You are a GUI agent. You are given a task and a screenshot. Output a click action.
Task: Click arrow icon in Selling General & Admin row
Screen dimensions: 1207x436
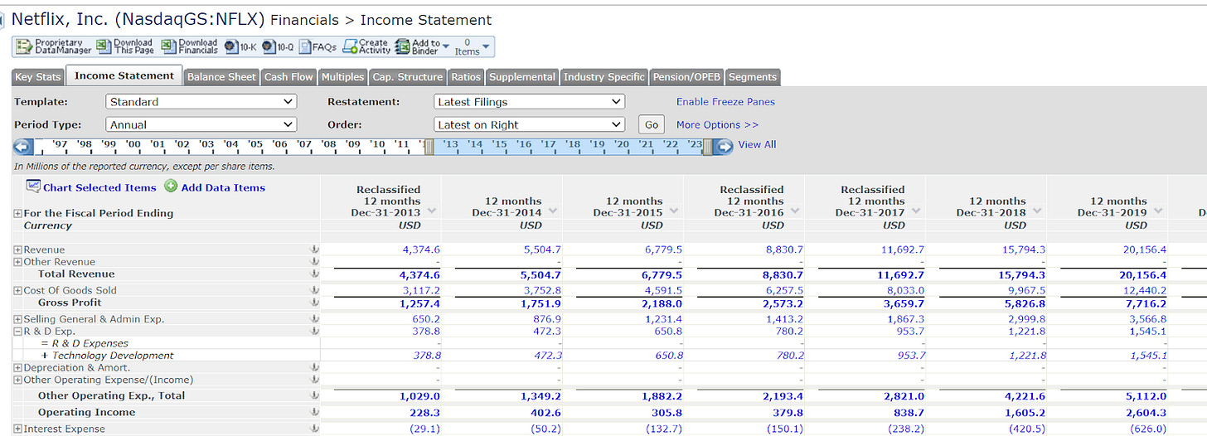(314, 319)
